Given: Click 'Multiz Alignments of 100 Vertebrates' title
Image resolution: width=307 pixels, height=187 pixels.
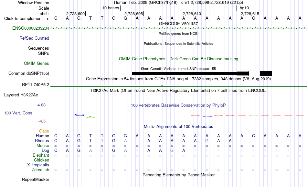Looking at the screenshot, I should click(178, 127).
